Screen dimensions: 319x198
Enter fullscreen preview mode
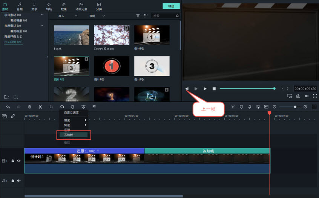tap(315, 96)
